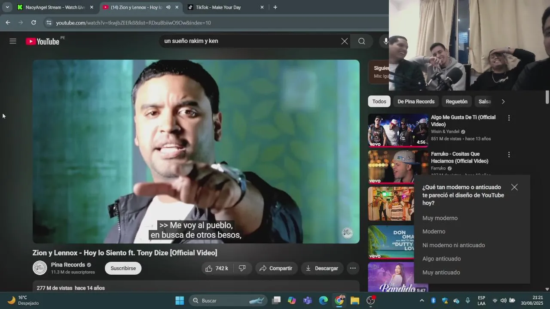The height and width of the screenshot is (309, 550).
Task: Subscribe with the Suscribirse button
Action: point(123,268)
